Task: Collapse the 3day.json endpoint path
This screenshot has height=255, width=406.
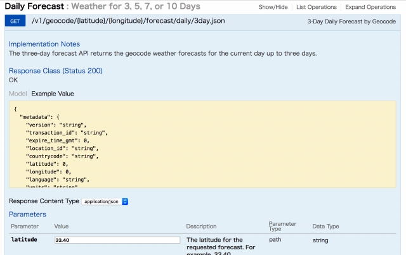Action: click(127, 22)
